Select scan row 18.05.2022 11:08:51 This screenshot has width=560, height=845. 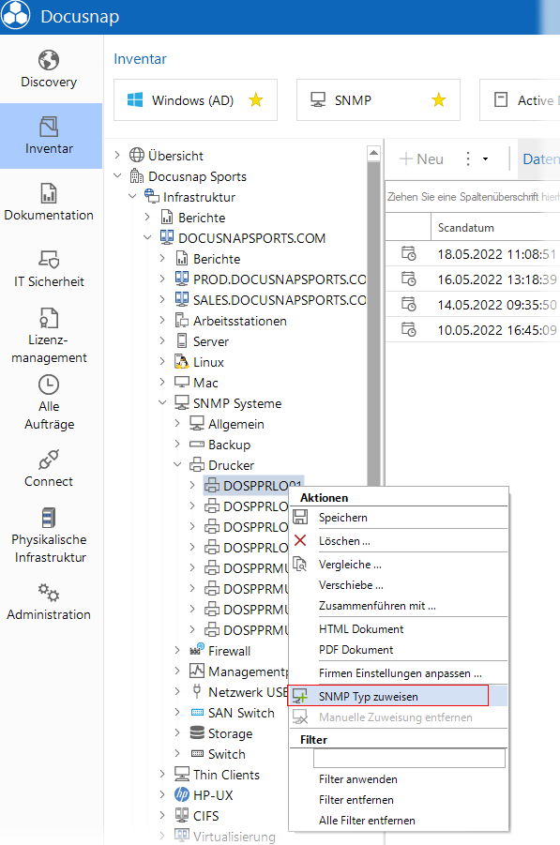tap(473, 254)
